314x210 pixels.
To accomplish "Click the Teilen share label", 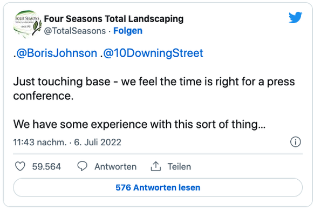I will point(179,166).
